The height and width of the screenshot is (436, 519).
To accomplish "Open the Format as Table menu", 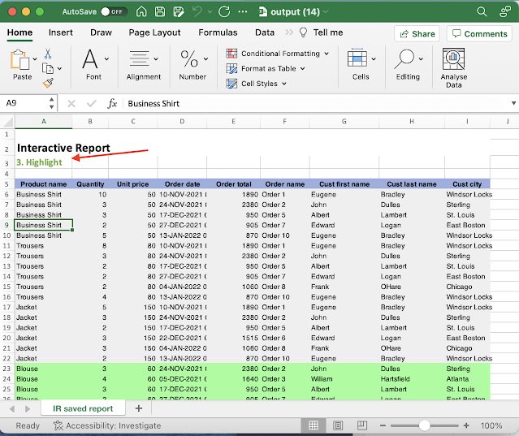I will click(x=266, y=68).
